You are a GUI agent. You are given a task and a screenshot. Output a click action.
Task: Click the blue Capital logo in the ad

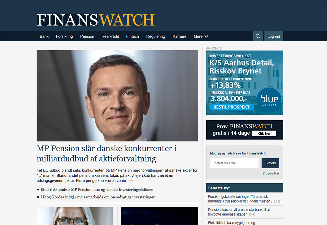269,100
